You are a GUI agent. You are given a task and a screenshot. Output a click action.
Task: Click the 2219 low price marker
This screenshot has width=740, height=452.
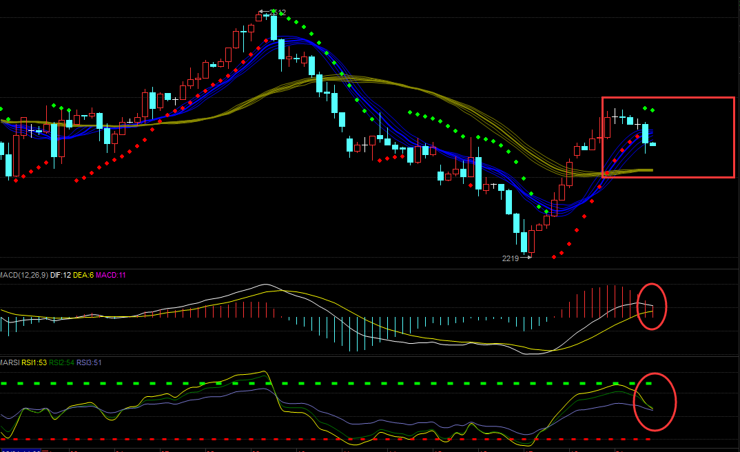tap(511, 258)
